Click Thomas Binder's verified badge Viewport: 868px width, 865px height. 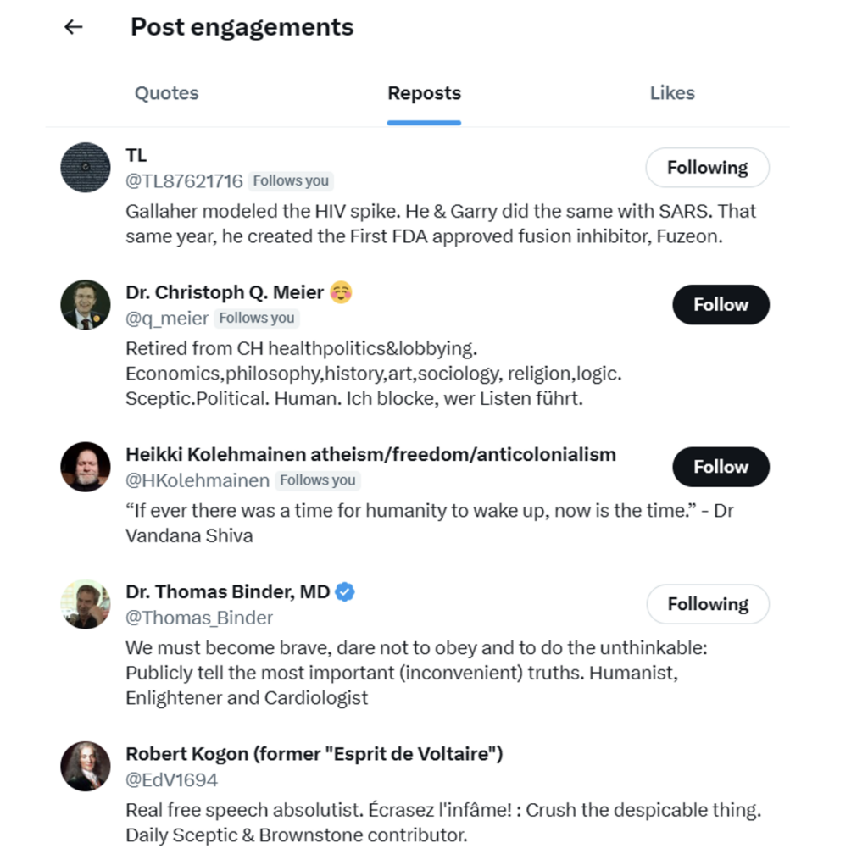pos(345,592)
